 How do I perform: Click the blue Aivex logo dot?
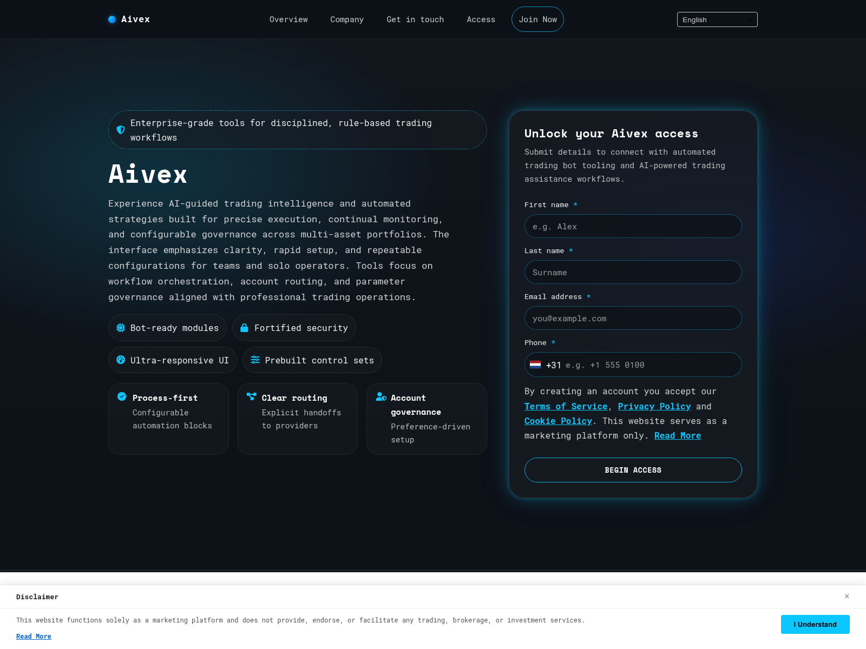112,19
